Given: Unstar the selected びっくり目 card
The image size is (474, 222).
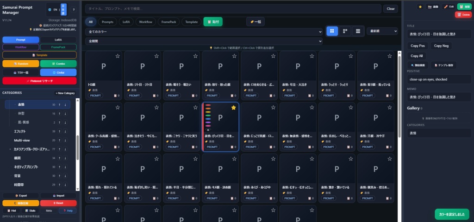Looking at the screenshot, I should click(233, 108).
